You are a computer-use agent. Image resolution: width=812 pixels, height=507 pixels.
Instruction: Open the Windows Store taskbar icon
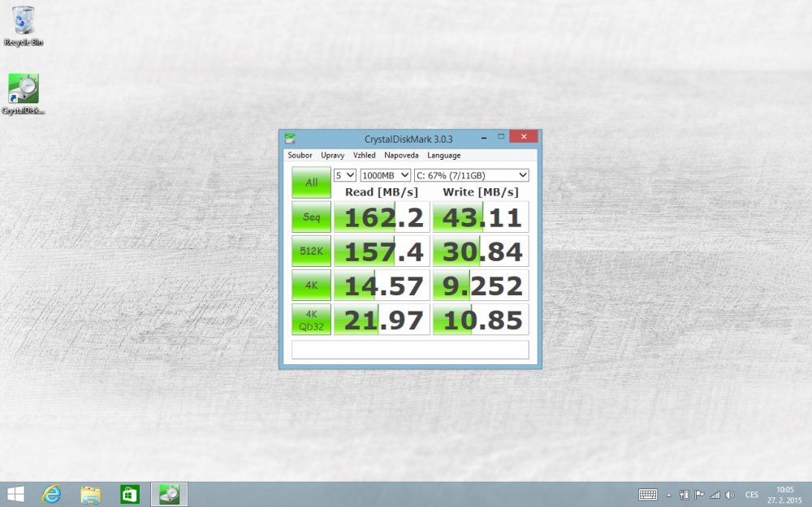pos(129,494)
